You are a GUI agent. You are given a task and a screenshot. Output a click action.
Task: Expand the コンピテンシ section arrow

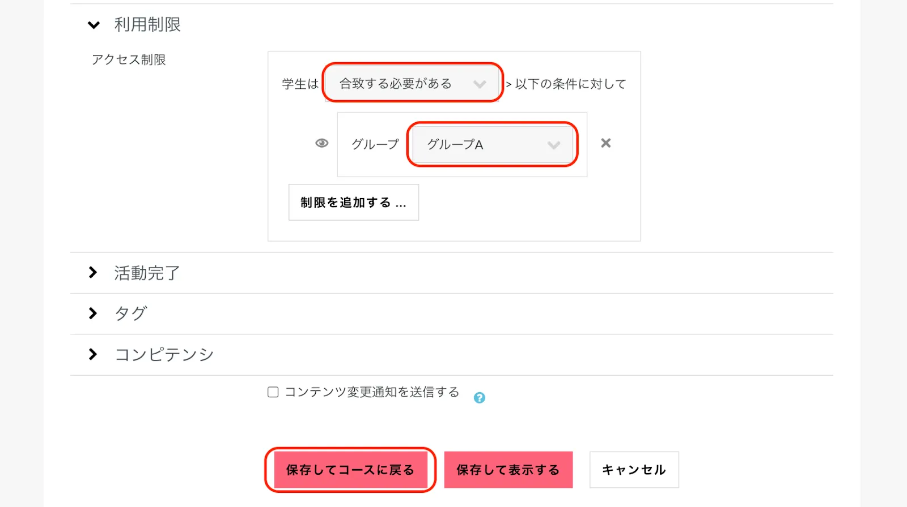(x=93, y=354)
